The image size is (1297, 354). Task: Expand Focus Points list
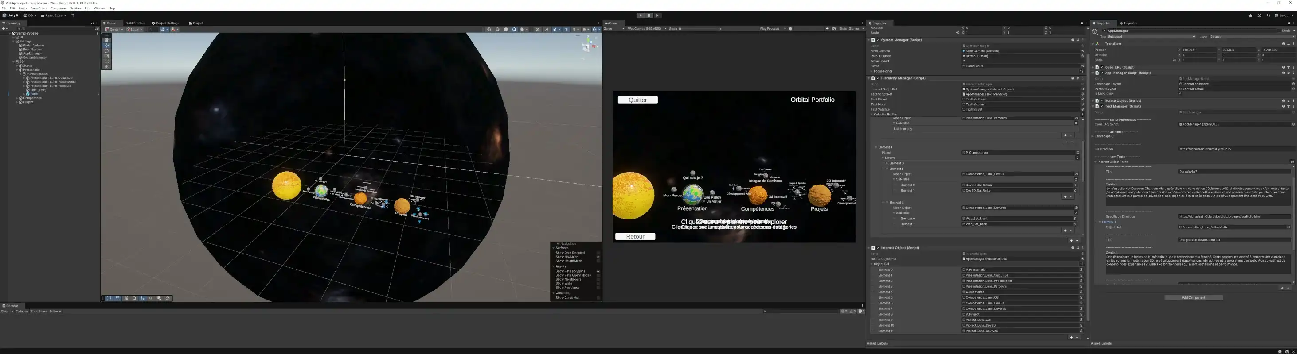pos(871,71)
